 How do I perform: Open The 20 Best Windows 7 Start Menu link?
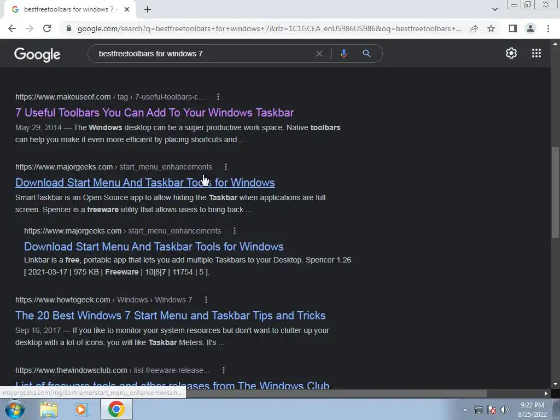[171, 316]
